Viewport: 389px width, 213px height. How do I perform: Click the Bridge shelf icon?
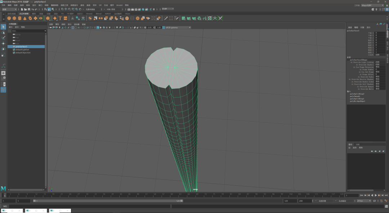pyautogui.click(x=122, y=18)
